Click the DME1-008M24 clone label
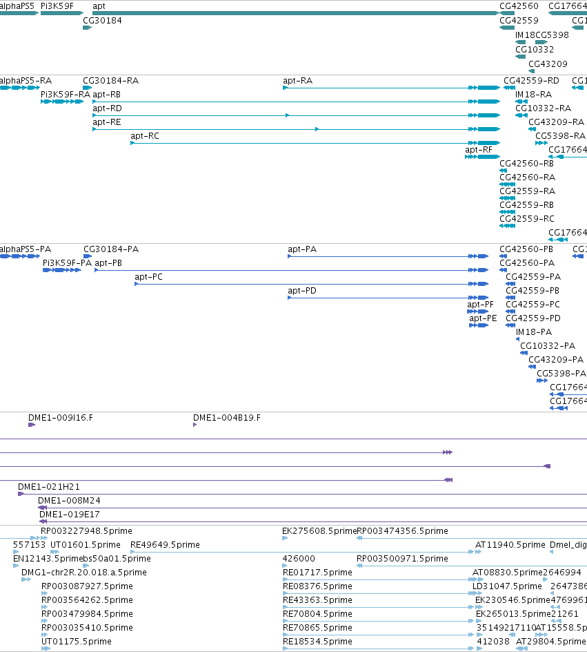The image size is (587, 652). 70,500
